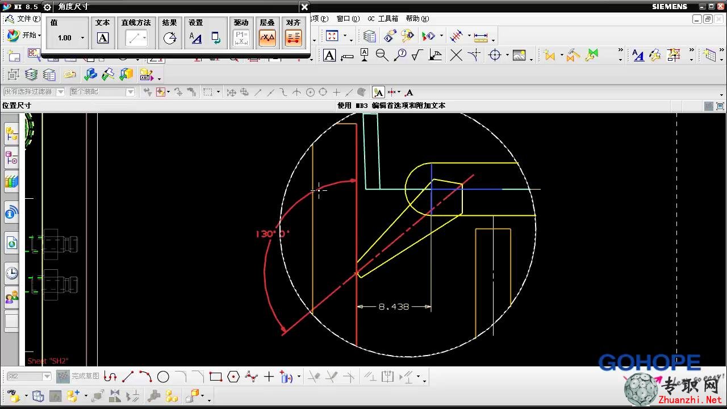Click the 文本 text editor icon in dialog
Image resolution: width=727 pixels, height=409 pixels.
click(103, 38)
